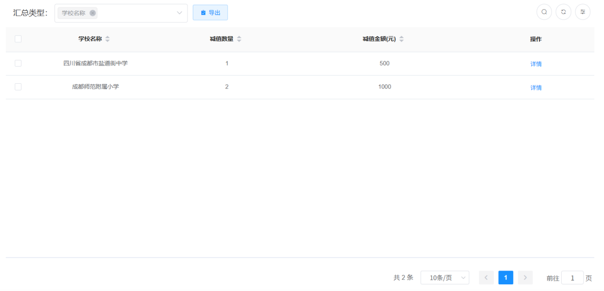Check the row for 四川省成都市盐道街中学

click(18, 63)
